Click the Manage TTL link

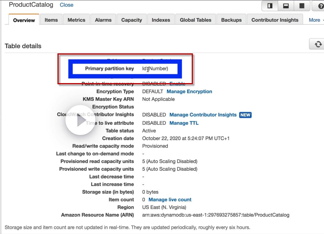(x=184, y=123)
